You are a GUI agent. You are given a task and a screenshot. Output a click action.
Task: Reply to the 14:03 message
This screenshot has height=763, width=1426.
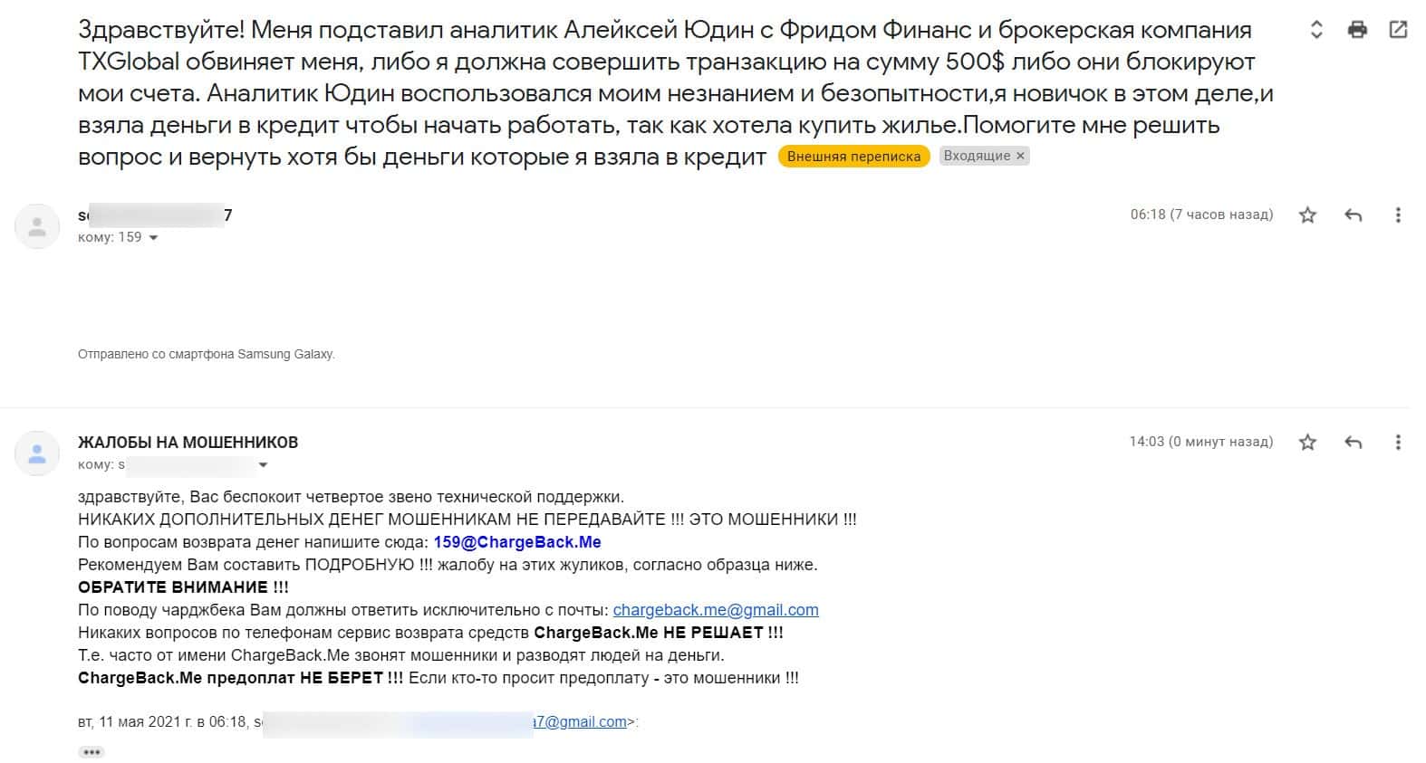[x=1353, y=443]
